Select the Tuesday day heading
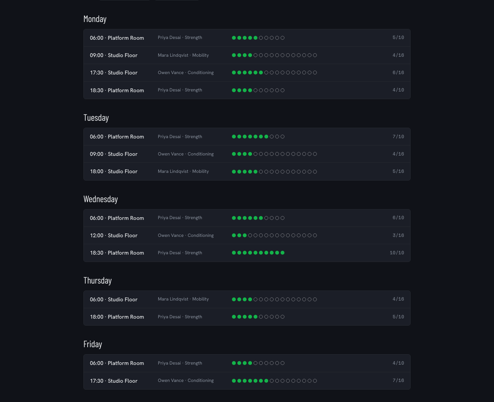 [x=96, y=118]
